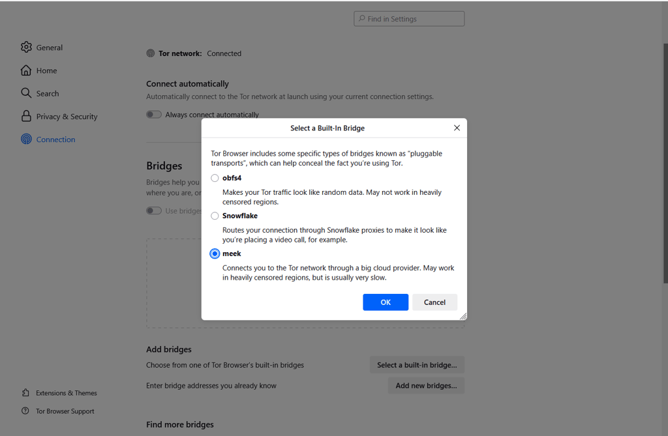Screen dimensions: 668x436
Task: Click Add new bridges button
Action: 426,385
